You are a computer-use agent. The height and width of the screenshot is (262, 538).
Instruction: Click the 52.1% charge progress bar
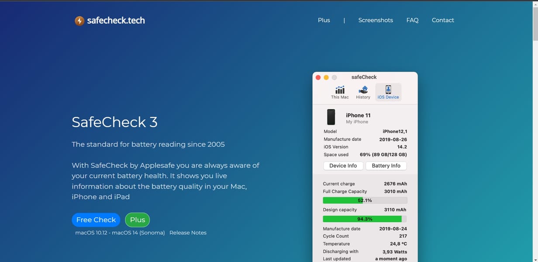point(365,200)
